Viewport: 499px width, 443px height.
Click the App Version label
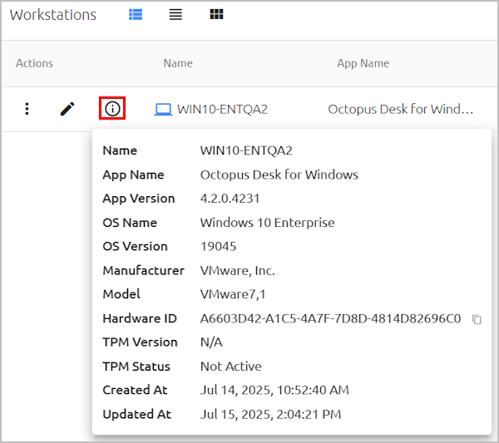[139, 199]
